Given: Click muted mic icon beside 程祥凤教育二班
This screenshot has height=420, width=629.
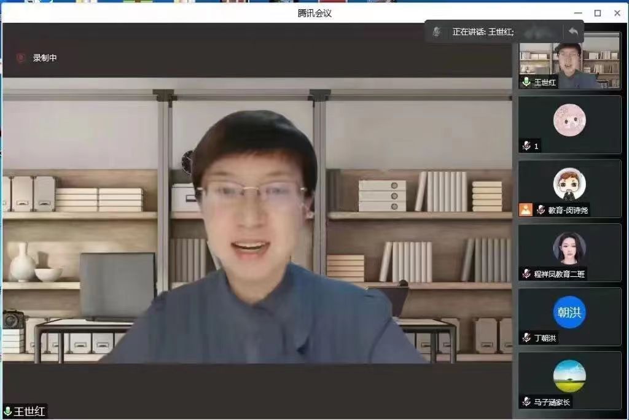Looking at the screenshot, I should tap(526, 273).
